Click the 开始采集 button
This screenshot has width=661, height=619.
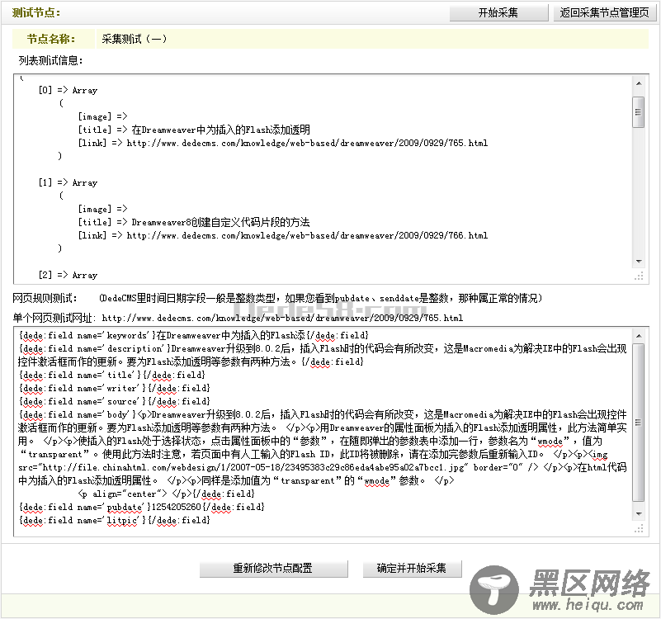pyautogui.click(x=498, y=13)
